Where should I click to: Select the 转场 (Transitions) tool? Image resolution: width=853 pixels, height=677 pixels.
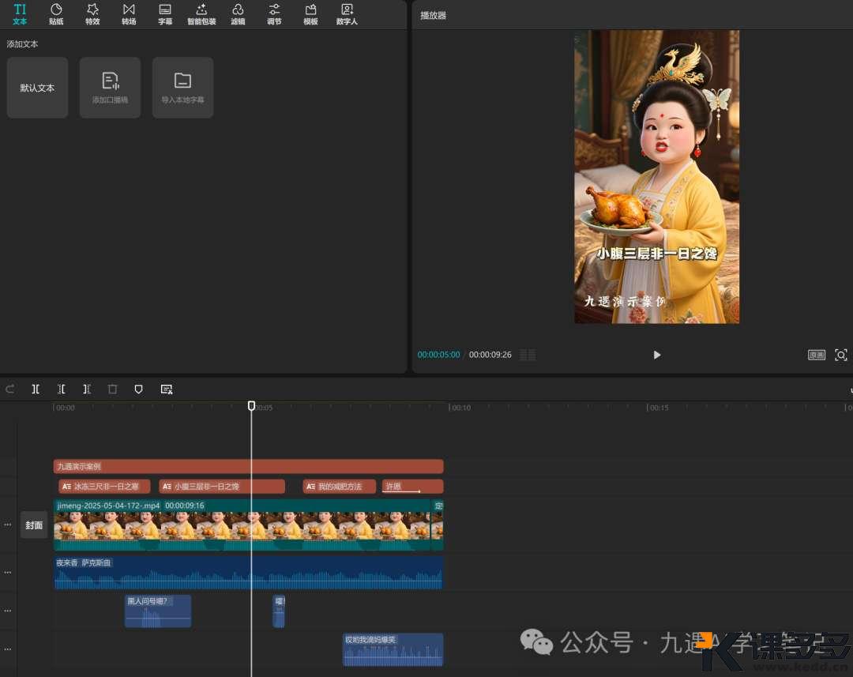pyautogui.click(x=128, y=14)
